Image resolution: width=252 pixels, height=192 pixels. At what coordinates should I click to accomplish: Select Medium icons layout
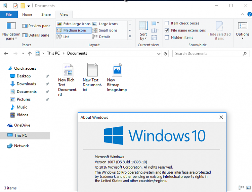point(74,30)
